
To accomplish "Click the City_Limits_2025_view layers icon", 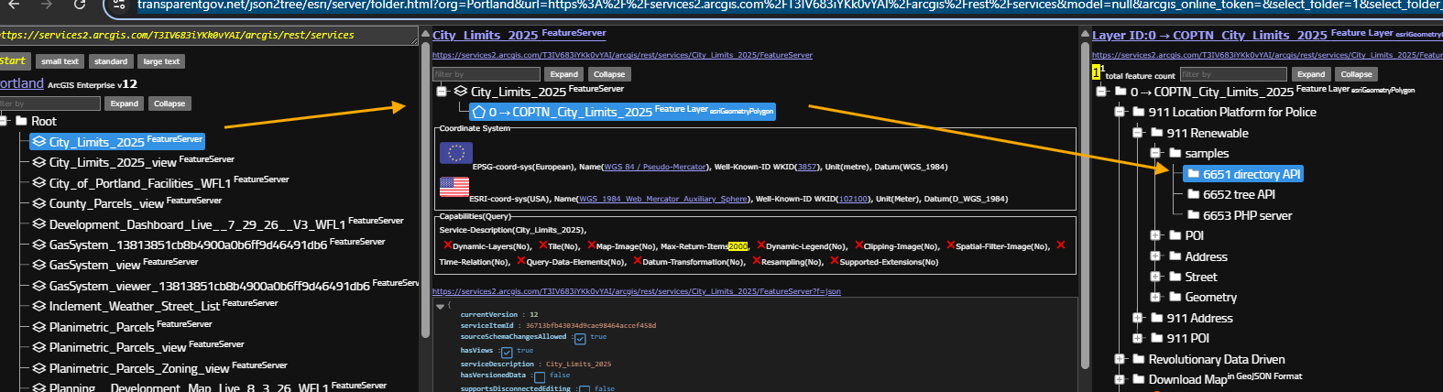I will [x=38, y=162].
